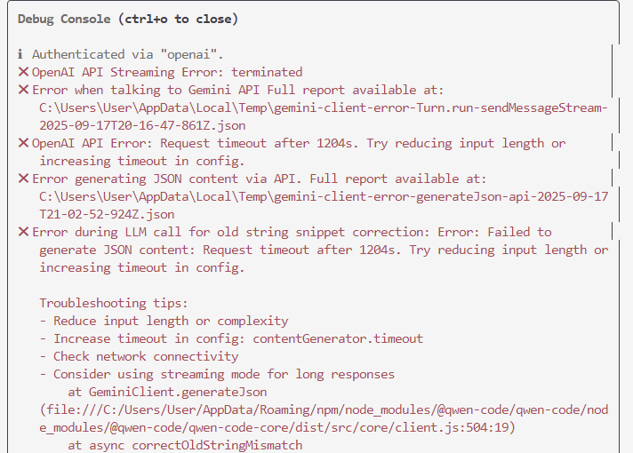Click the Reduce input length or complexity tip
Image resolution: width=633 pixels, height=453 pixels.
coord(164,321)
